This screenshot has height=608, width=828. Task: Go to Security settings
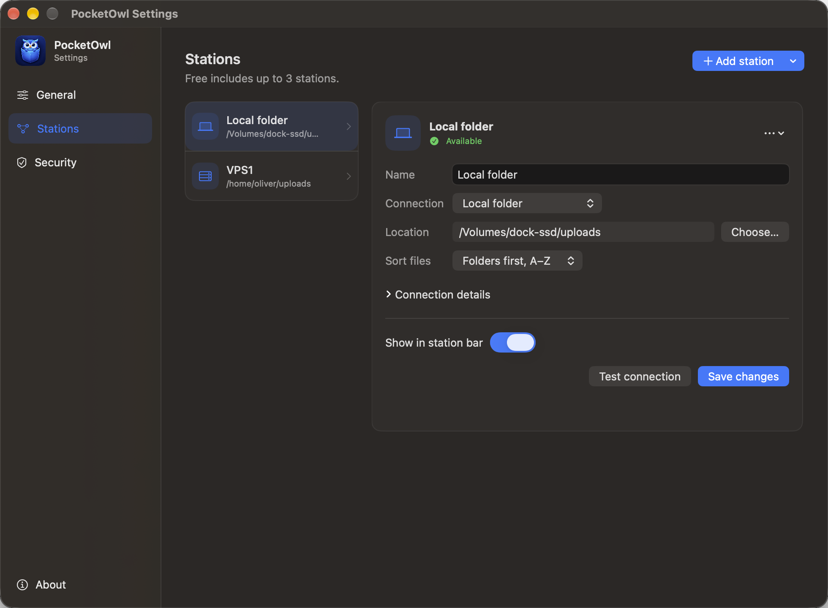(80, 163)
